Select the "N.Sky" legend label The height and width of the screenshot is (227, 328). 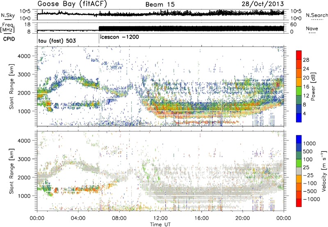[x=8, y=15]
